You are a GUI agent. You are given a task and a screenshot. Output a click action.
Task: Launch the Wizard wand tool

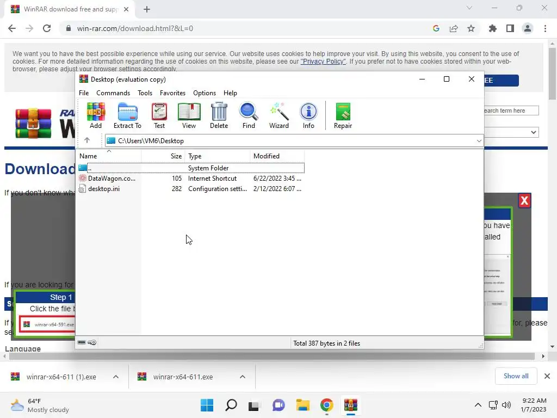coord(279,115)
